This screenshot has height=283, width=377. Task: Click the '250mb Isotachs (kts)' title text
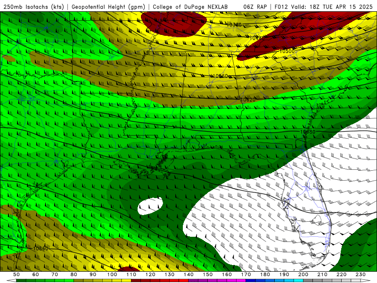coord(33,7)
